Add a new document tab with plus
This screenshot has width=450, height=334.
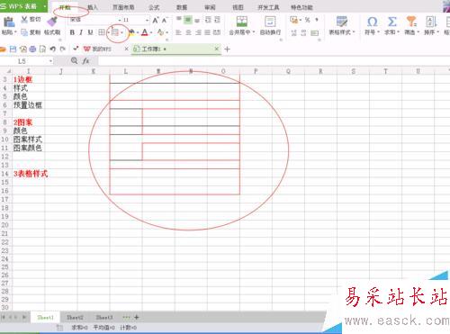(227, 49)
